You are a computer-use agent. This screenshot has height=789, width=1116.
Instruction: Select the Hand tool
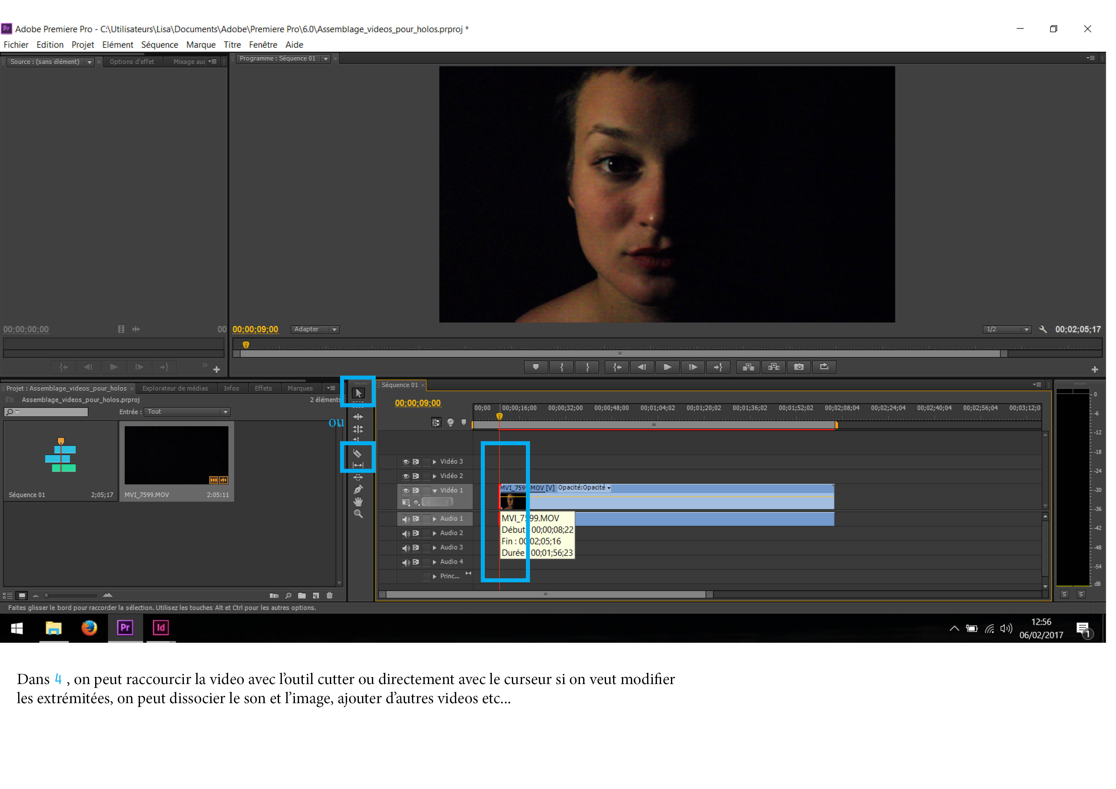pos(358,502)
